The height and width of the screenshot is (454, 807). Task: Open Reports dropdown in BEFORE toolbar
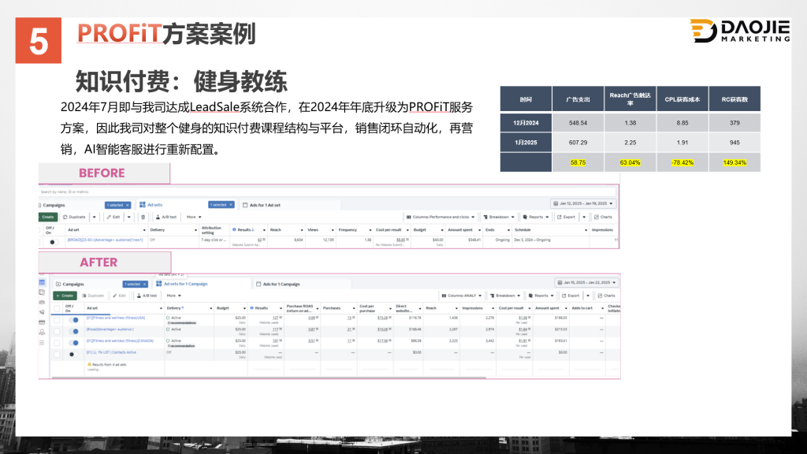536,218
